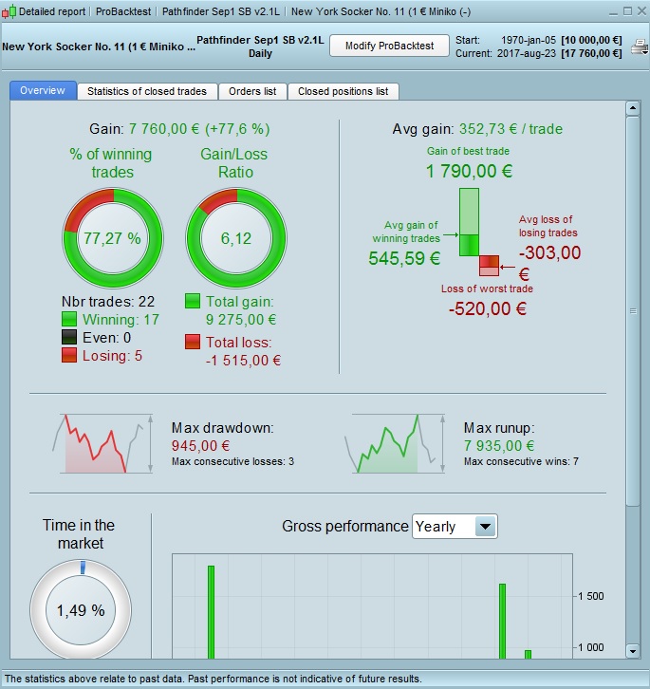
Task: Click the Time in the market donut
Action: (81, 609)
